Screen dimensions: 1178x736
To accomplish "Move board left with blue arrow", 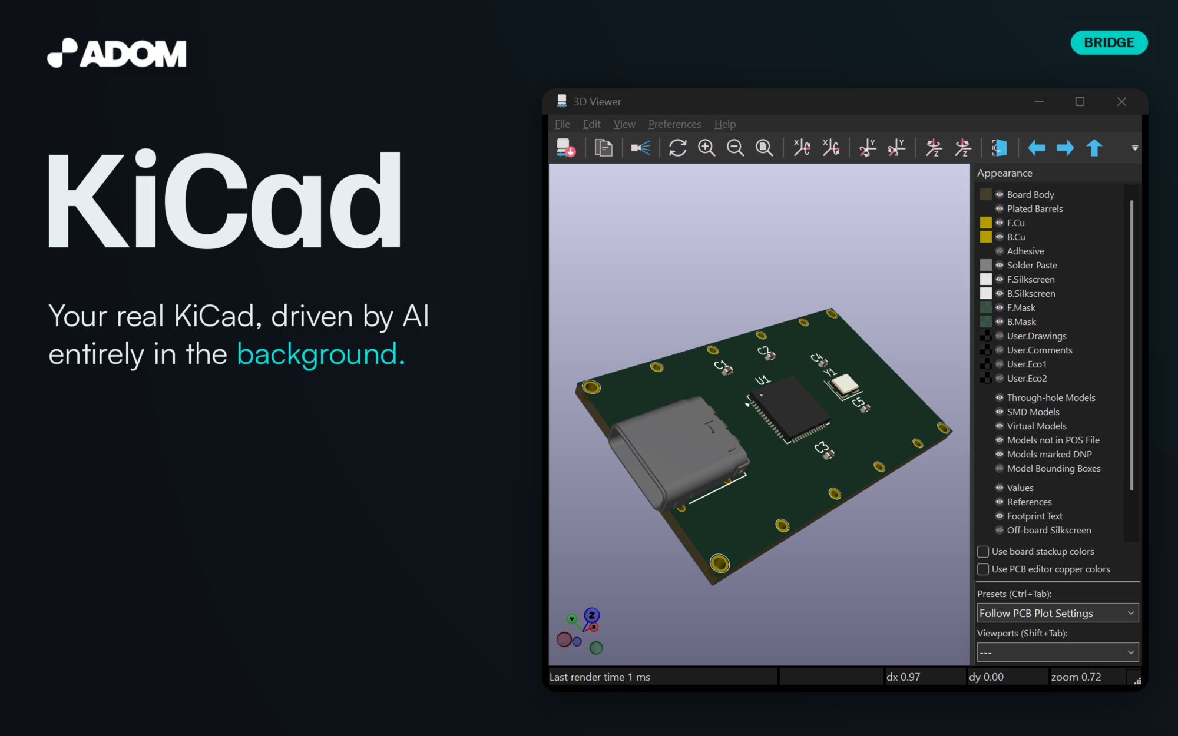I will [1037, 148].
